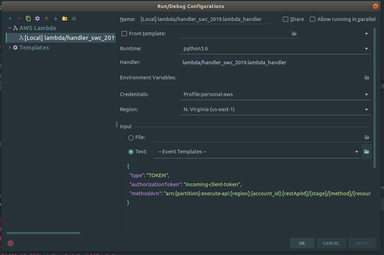Click the panel splitter grip handle
Screen dimensions: 384x255
click(x=117, y=125)
